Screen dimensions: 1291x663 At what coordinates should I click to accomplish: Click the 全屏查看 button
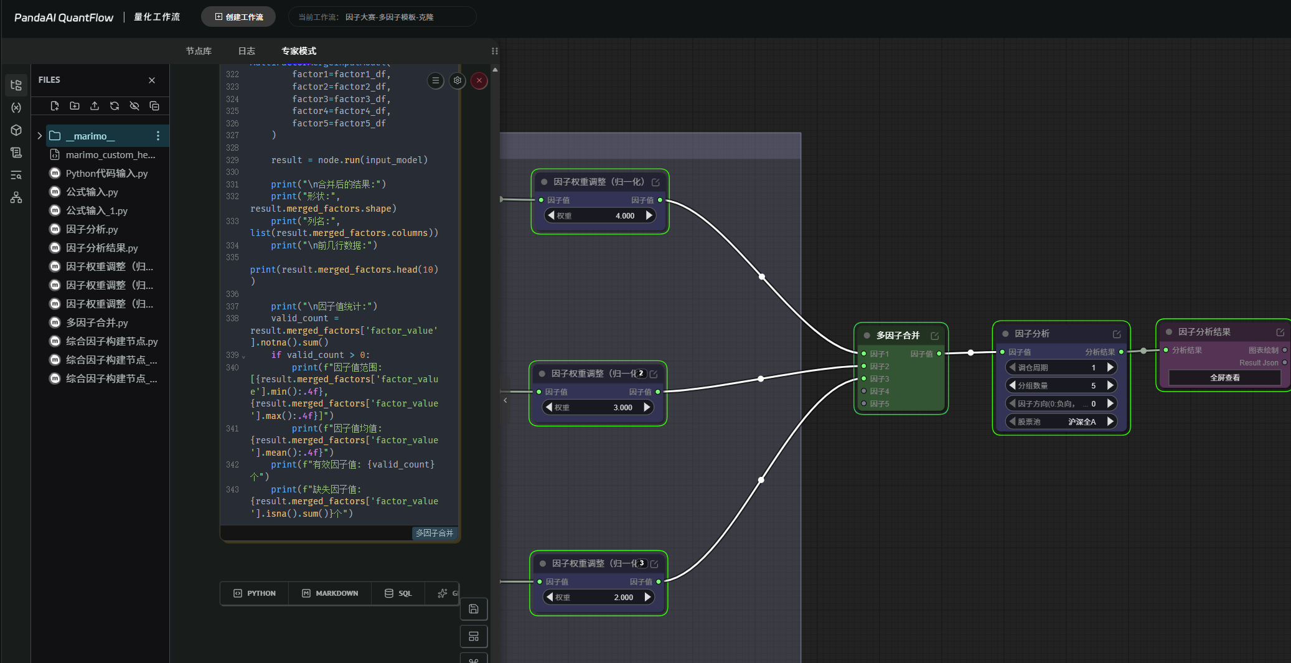click(x=1224, y=377)
